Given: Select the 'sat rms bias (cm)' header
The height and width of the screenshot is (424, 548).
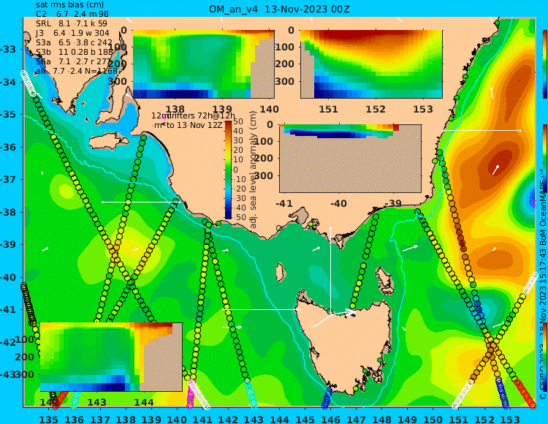Looking at the screenshot, I should coord(69,4).
